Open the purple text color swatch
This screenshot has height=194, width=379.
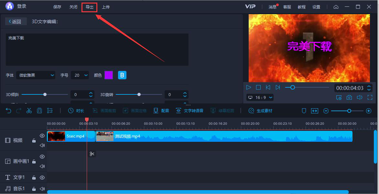click(109, 75)
